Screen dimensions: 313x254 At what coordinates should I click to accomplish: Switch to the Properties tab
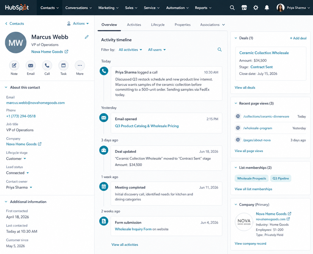(x=182, y=25)
